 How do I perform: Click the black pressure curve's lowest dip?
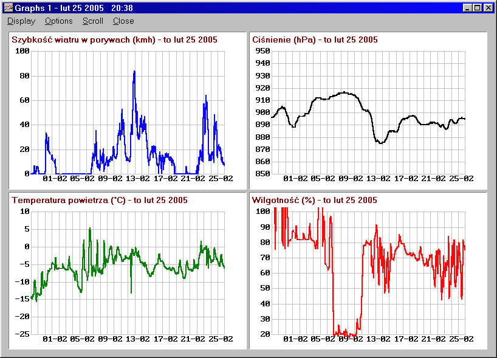coord(381,143)
